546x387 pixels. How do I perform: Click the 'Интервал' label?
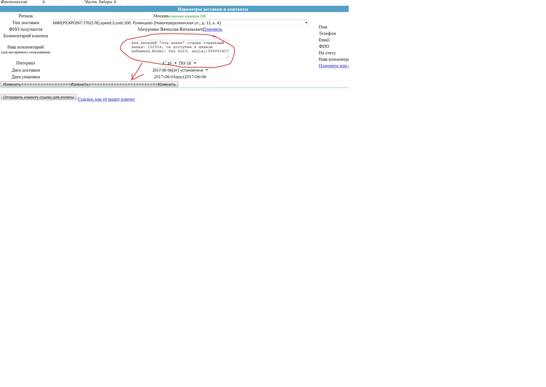point(26,63)
